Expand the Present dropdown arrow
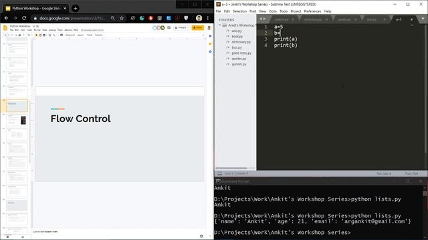Image resolution: width=428 pixels, height=240 pixels. (189, 28)
